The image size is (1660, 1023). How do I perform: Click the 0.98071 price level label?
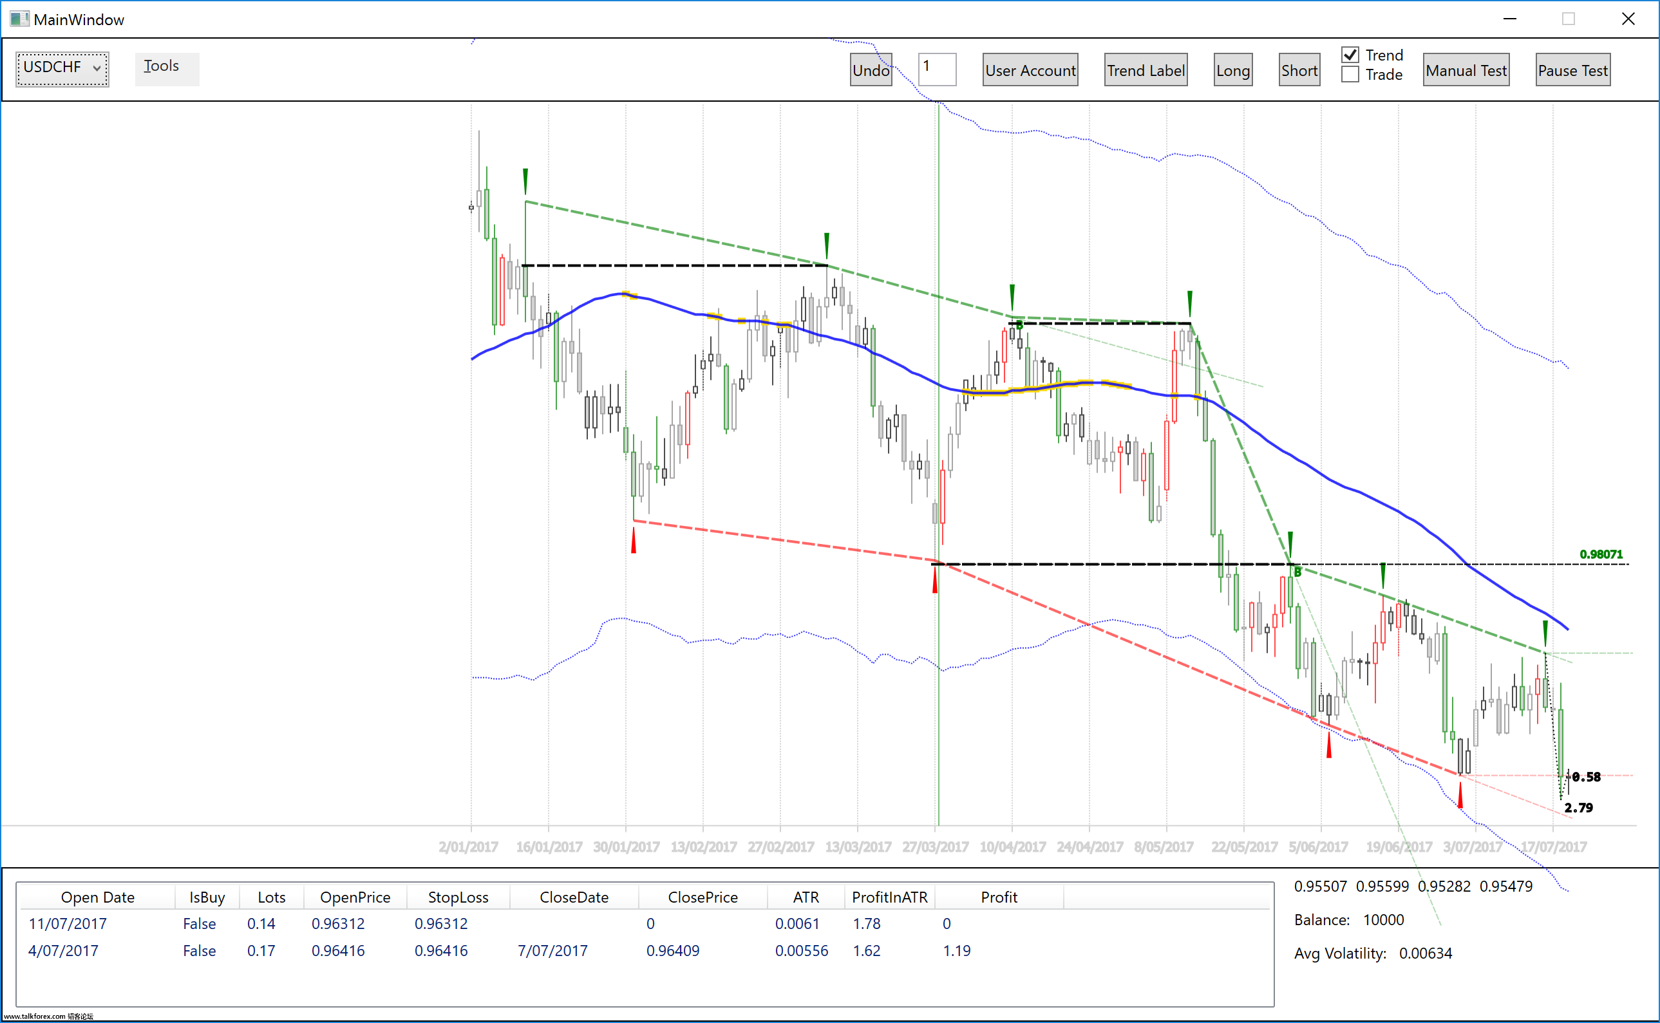[x=1601, y=554]
